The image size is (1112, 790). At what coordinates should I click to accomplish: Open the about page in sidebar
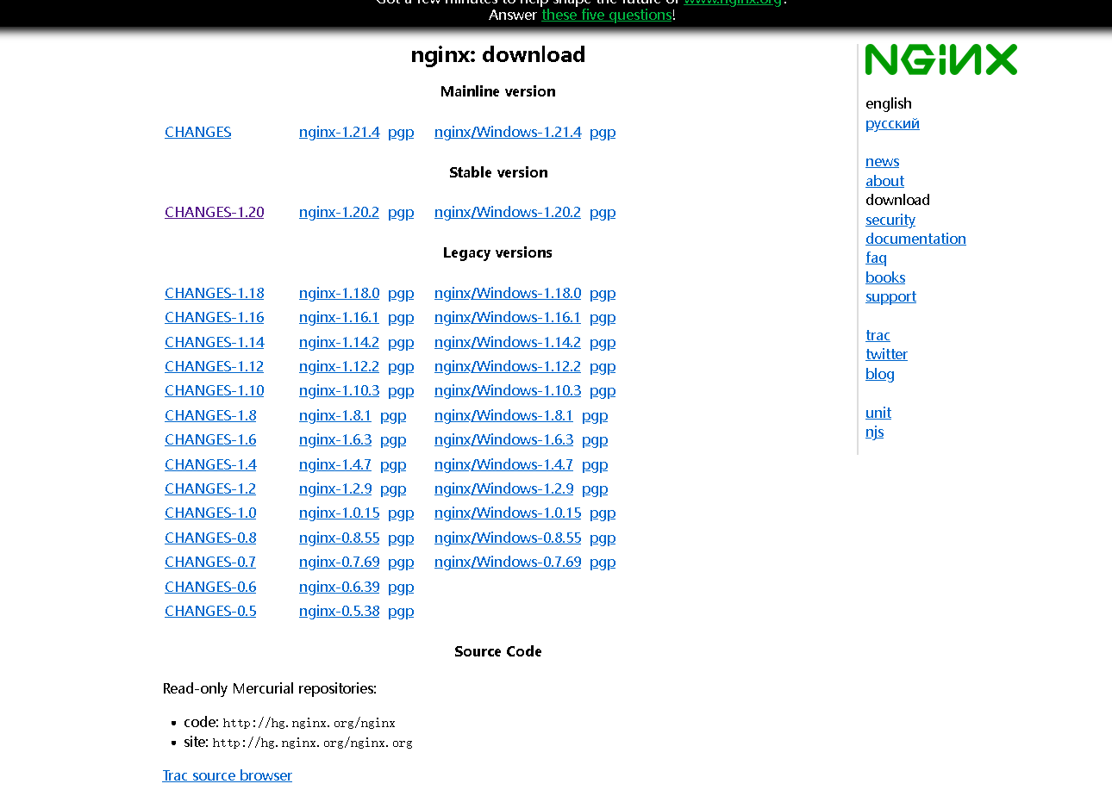coord(885,181)
